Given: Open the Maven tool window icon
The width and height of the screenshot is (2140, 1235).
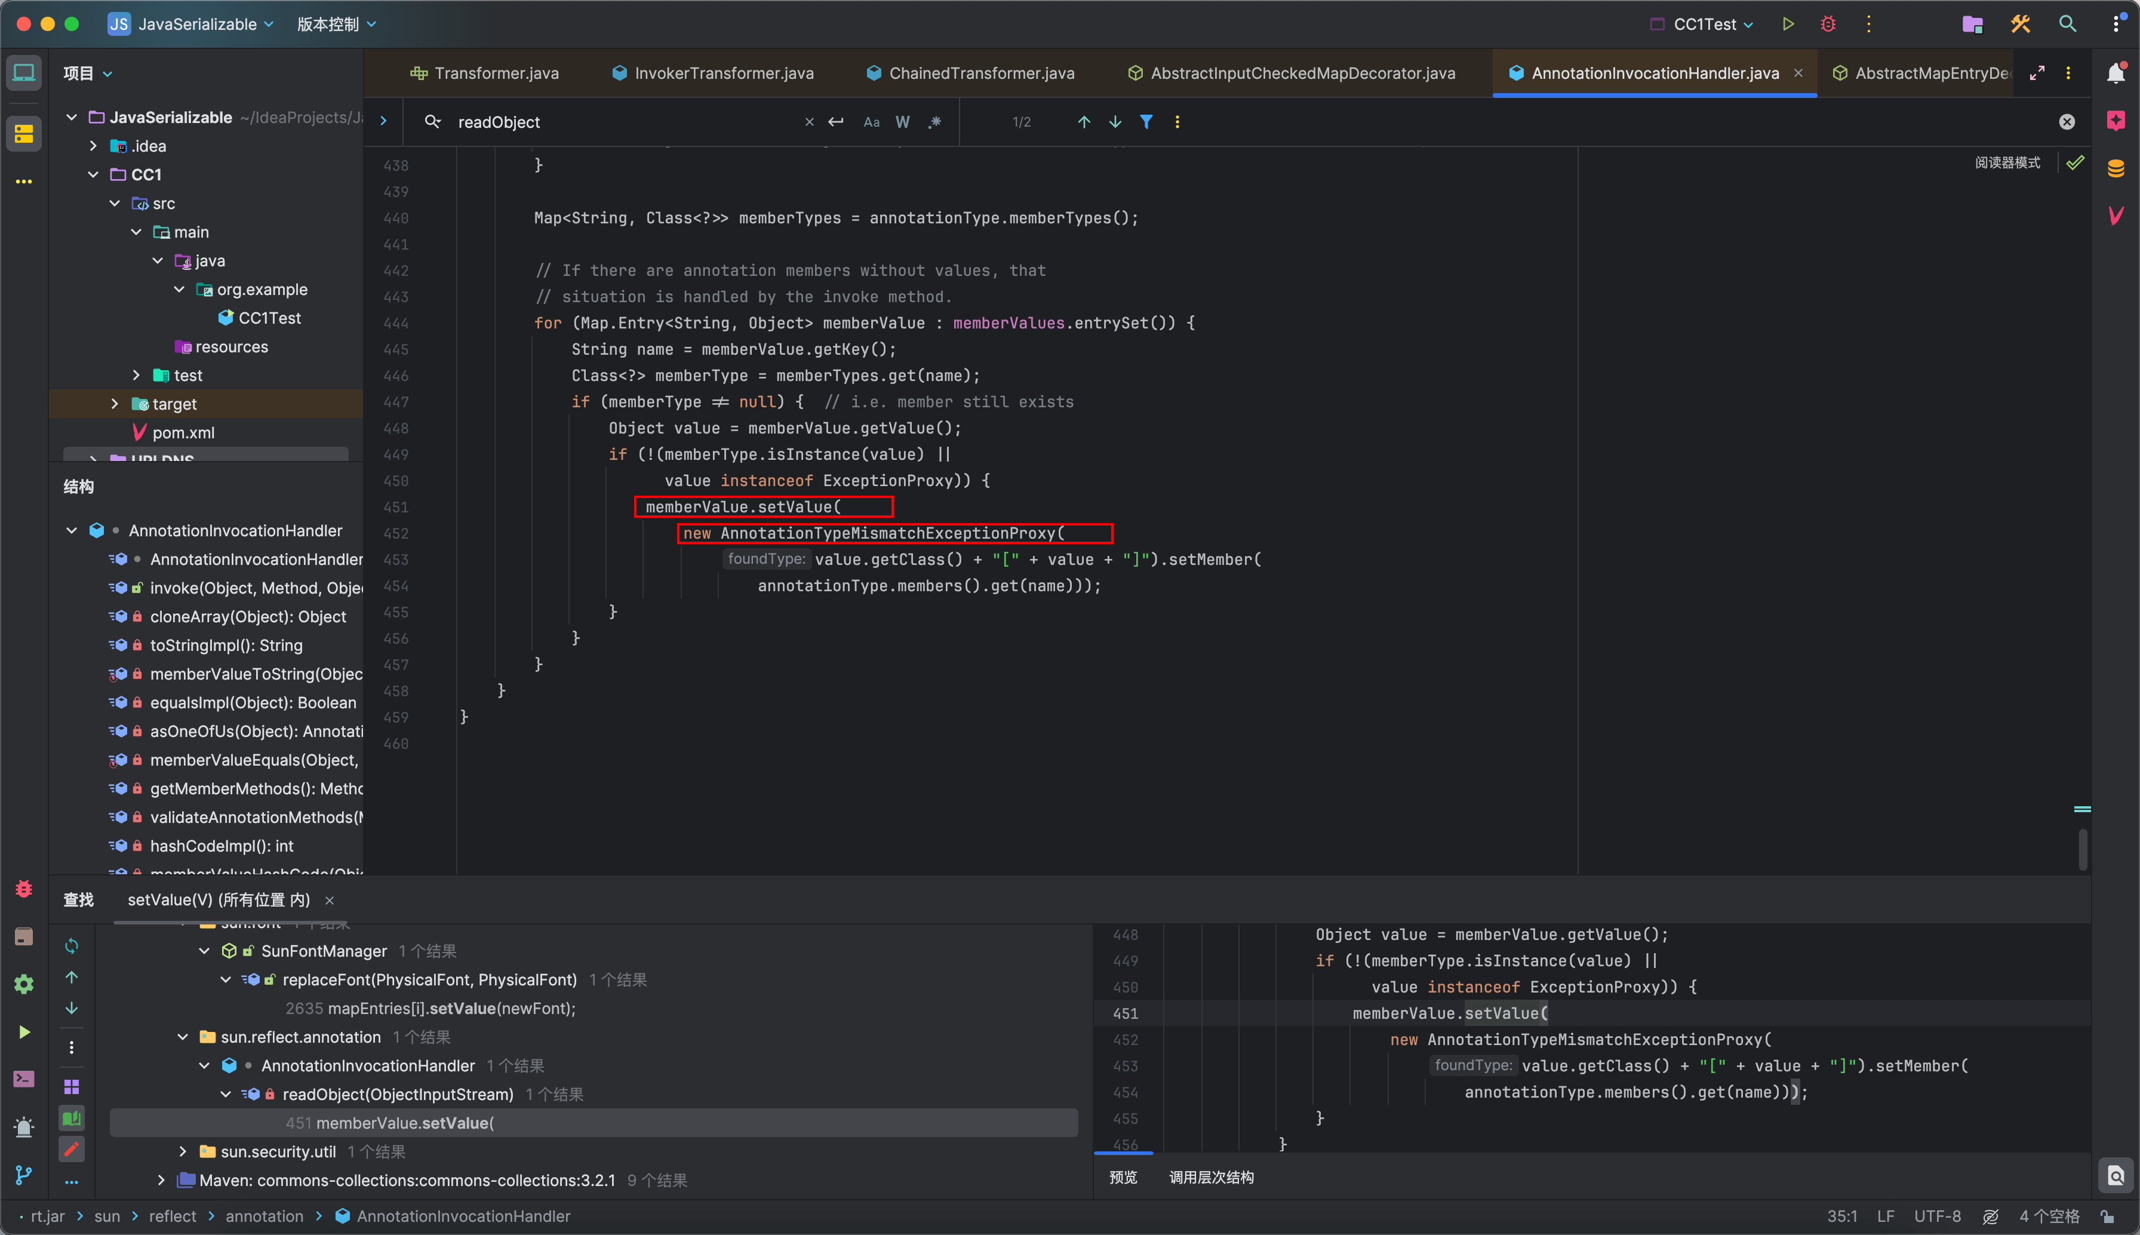Looking at the screenshot, I should click(x=2116, y=216).
